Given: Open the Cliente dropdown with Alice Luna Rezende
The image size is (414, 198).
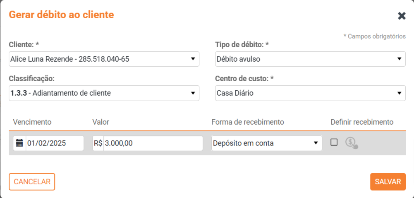Looking at the screenshot, I should (104, 59).
